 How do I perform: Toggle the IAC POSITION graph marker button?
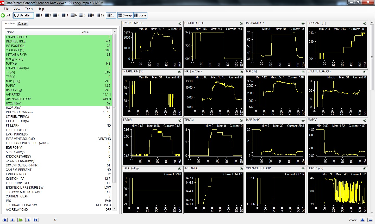pos(303,23)
